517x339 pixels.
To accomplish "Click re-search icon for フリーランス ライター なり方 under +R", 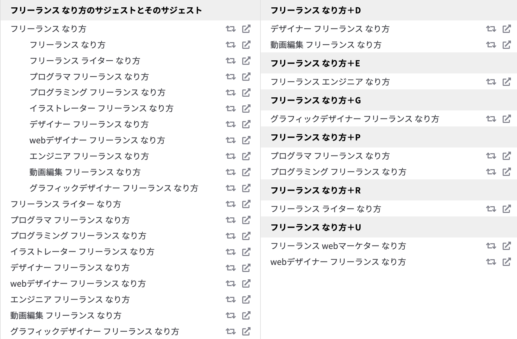I will pos(491,209).
